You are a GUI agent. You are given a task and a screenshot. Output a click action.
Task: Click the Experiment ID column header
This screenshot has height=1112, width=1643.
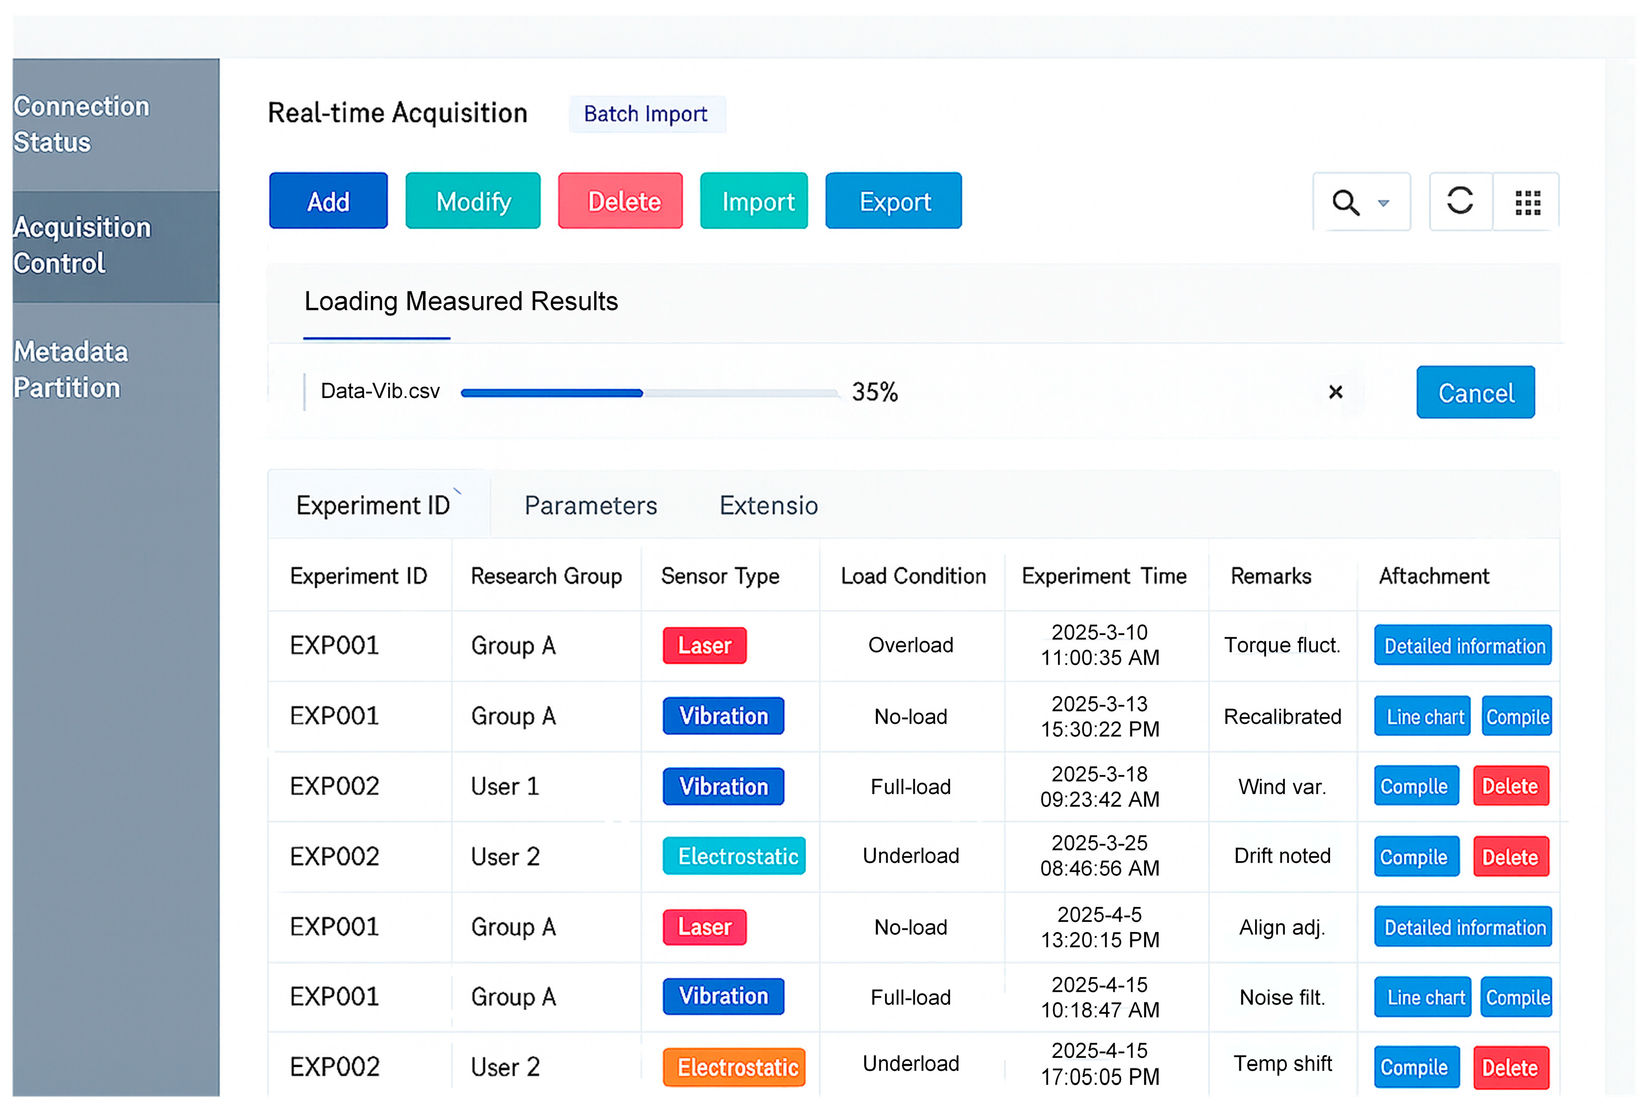[358, 576]
